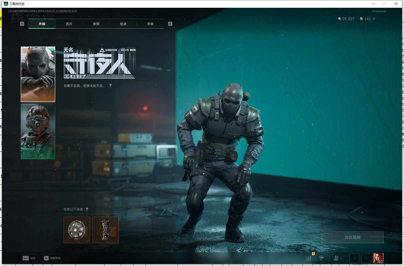Click the 141 gold currency balance
The image size is (404, 266).
(x=365, y=19)
